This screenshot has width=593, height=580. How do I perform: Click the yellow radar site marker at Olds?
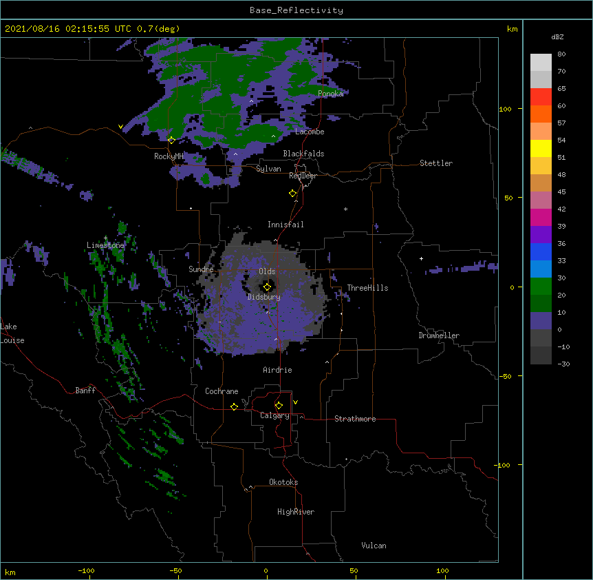pyautogui.click(x=267, y=287)
